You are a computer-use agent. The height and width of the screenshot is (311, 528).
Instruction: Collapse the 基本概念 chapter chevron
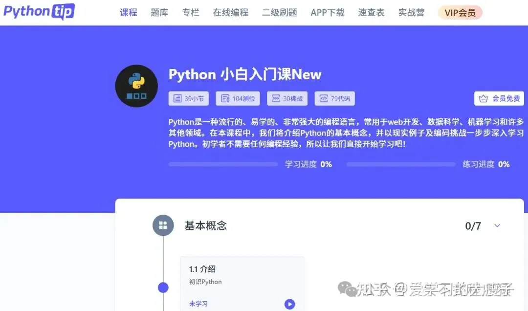[x=497, y=225]
